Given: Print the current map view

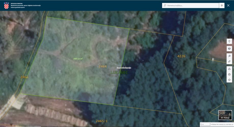Looking at the screenshot, I should tap(229, 74).
